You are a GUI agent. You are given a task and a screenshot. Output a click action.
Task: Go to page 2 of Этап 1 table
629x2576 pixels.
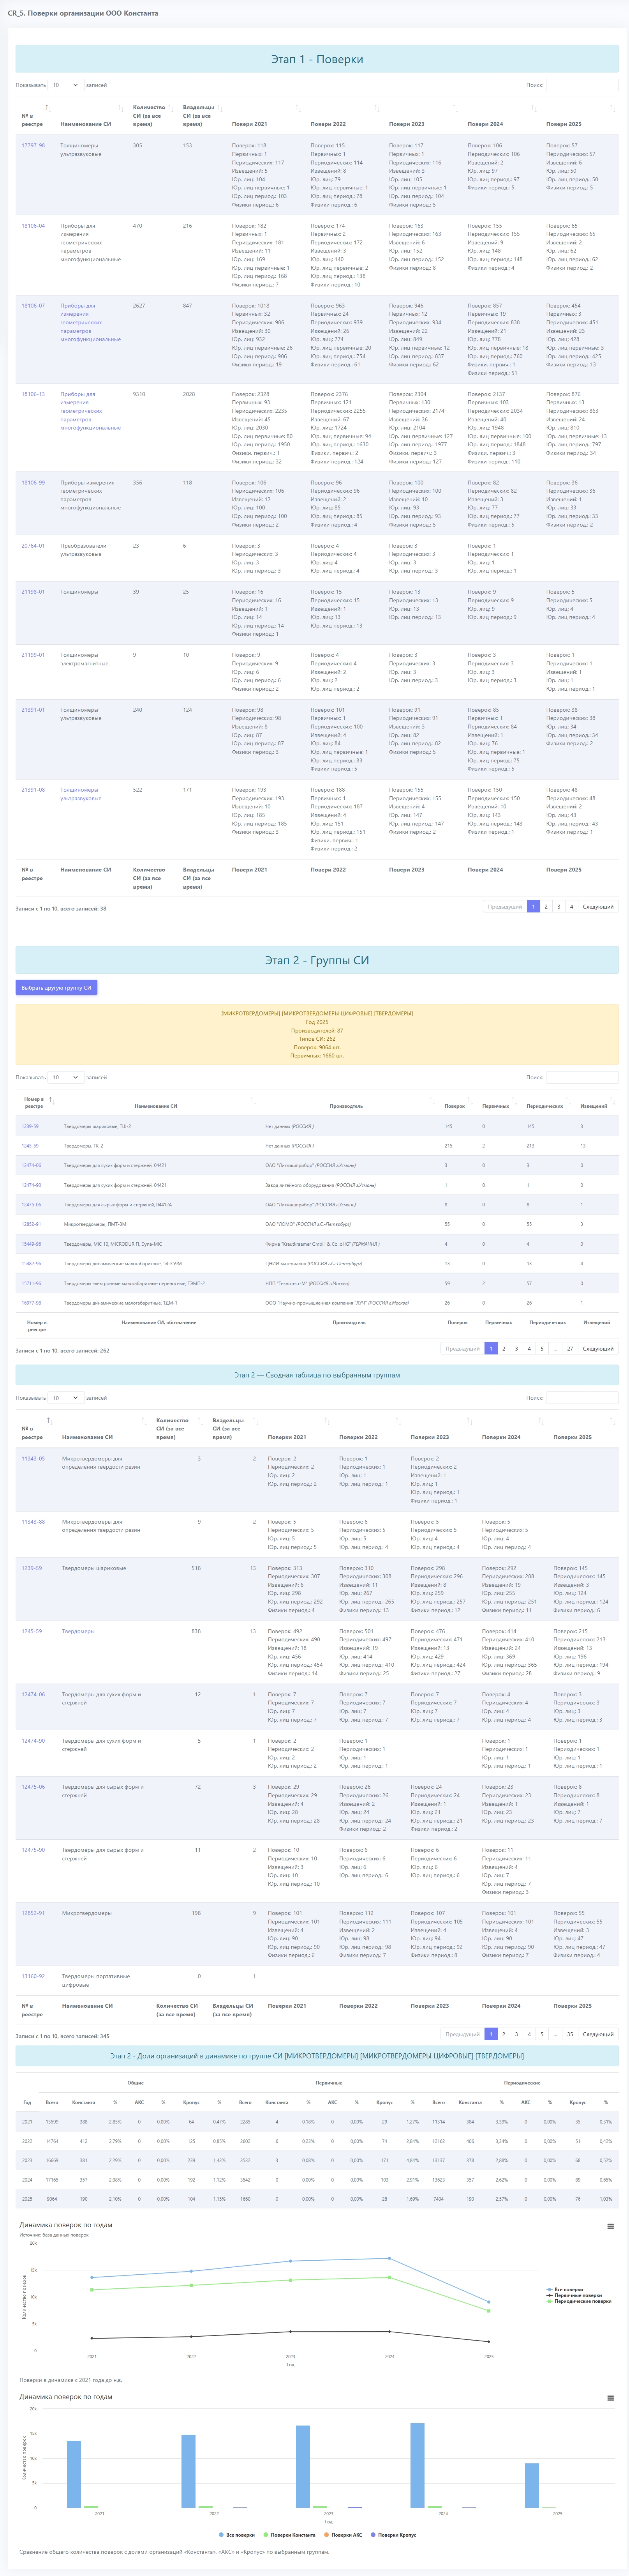pyautogui.click(x=546, y=906)
